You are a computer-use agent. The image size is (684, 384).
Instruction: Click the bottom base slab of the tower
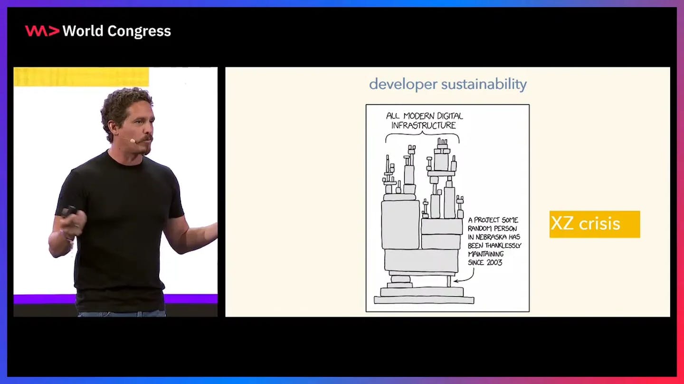pyautogui.click(x=424, y=300)
